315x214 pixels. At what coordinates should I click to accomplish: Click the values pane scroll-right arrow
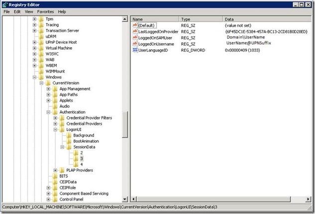click(x=308, y=199)
